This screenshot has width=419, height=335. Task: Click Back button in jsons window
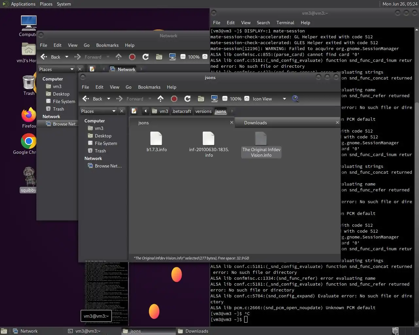tap(93, 99)
